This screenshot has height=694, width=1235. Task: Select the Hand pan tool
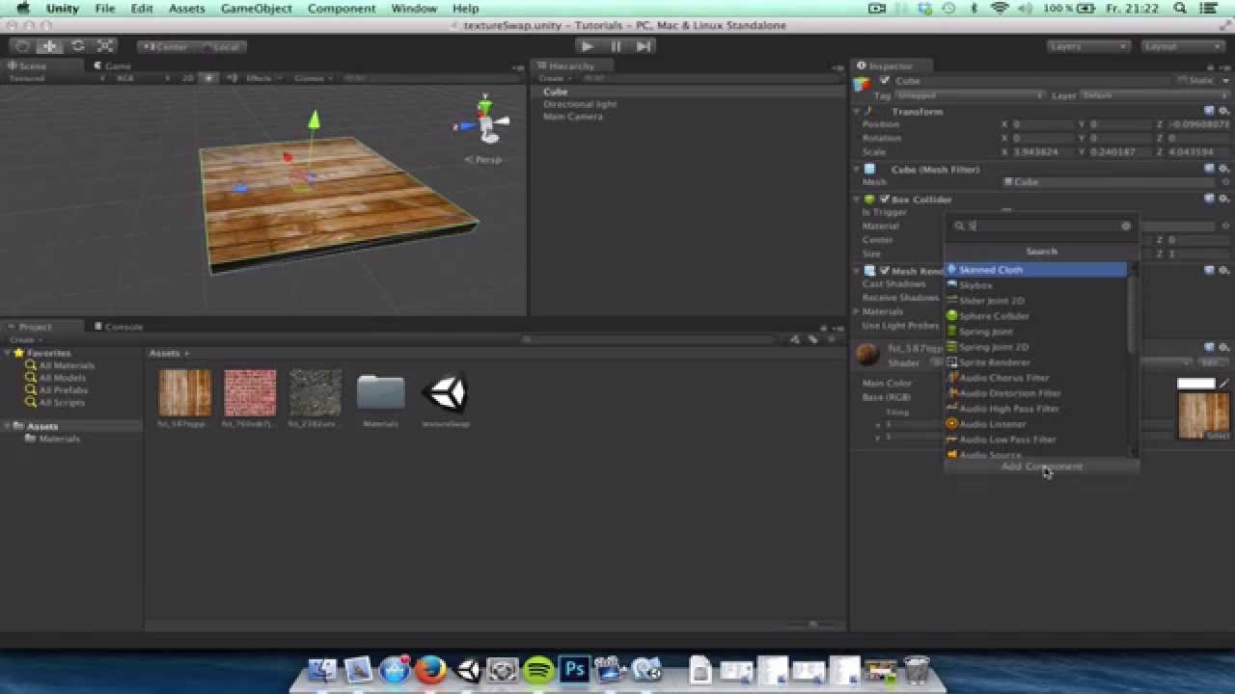coord(21,45)
